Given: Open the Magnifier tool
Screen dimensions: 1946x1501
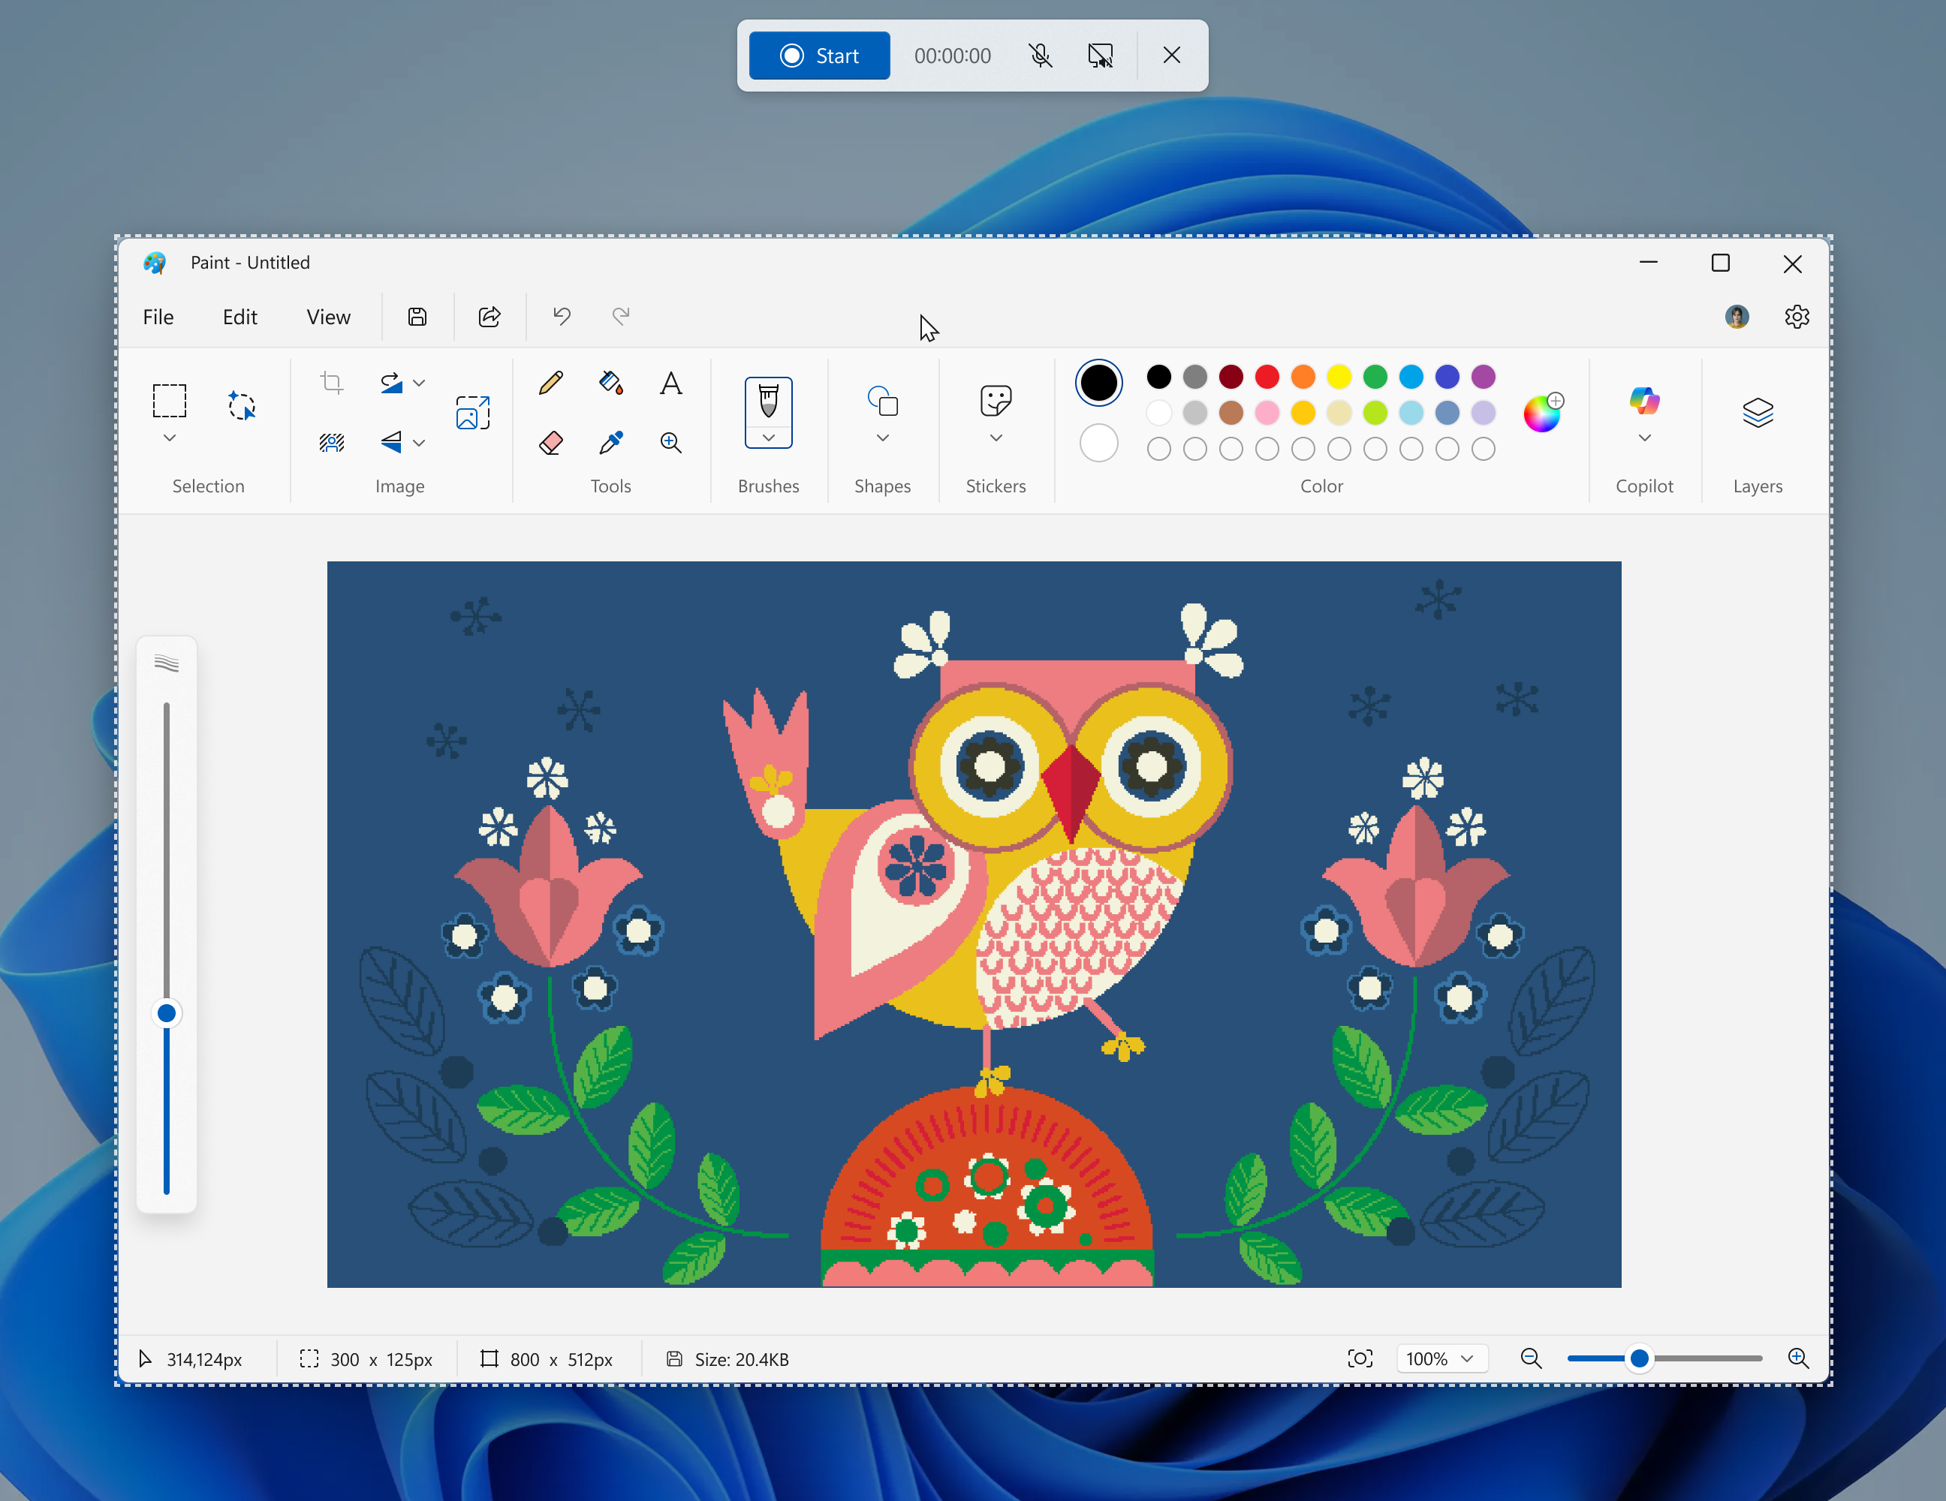Looking at the screenshot, I should (x=670, y=443).
